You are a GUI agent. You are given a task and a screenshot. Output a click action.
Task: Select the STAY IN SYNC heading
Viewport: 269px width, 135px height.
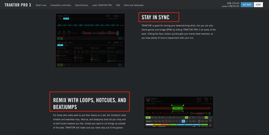tap(156, 17)
